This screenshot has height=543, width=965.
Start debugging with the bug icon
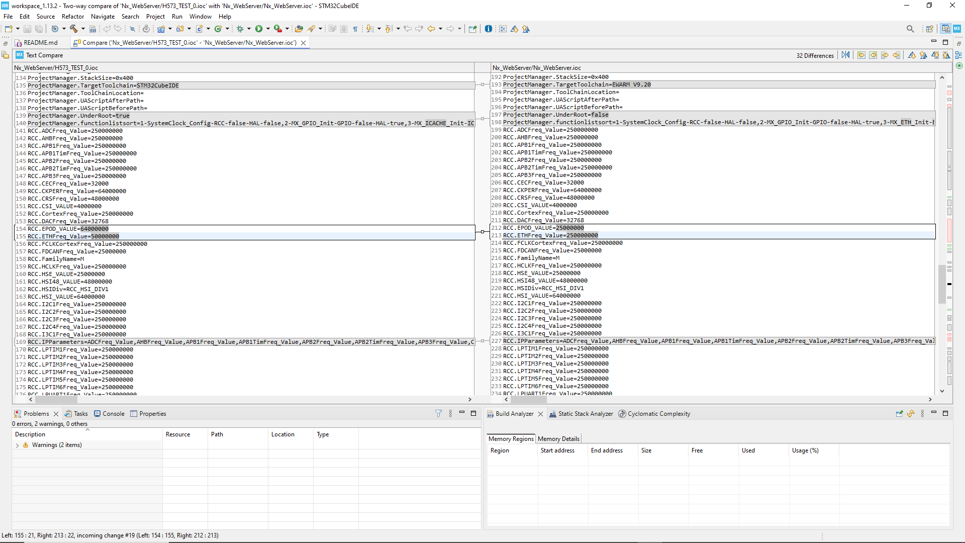[x=241, y=29]
